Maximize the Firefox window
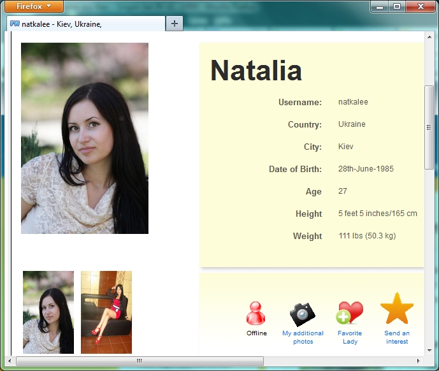Viewport: 439px width, 371px height. pos(396,6)
